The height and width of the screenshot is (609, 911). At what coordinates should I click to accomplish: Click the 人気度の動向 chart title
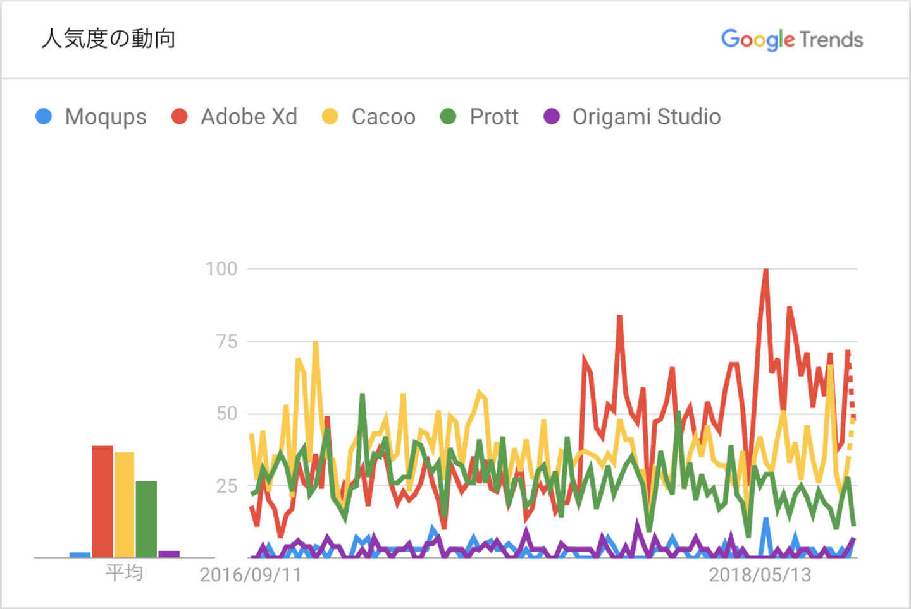108,39
